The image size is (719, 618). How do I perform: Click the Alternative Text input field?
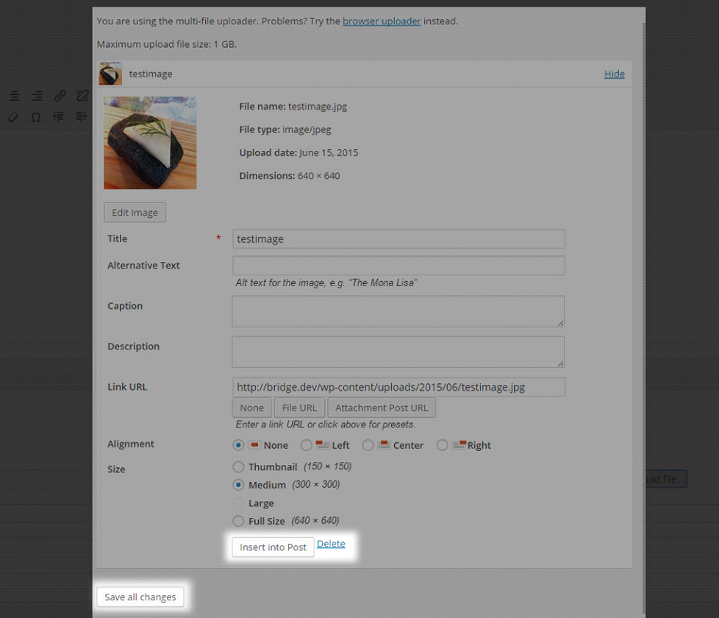pos(398,266)
